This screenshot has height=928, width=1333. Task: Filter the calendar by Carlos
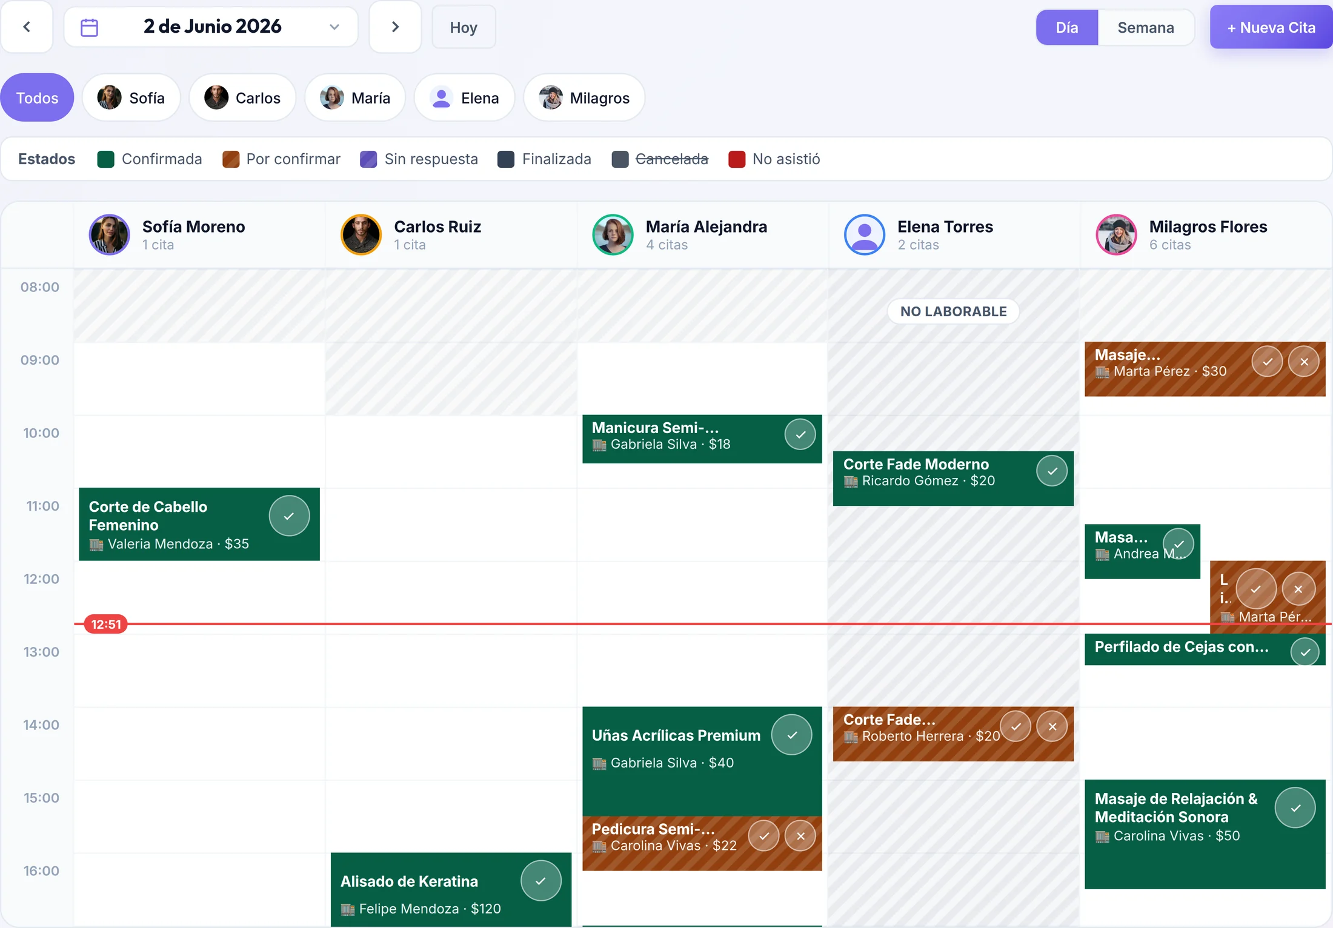point(242,98)
